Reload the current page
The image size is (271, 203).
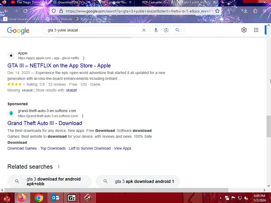coord(25,11)
